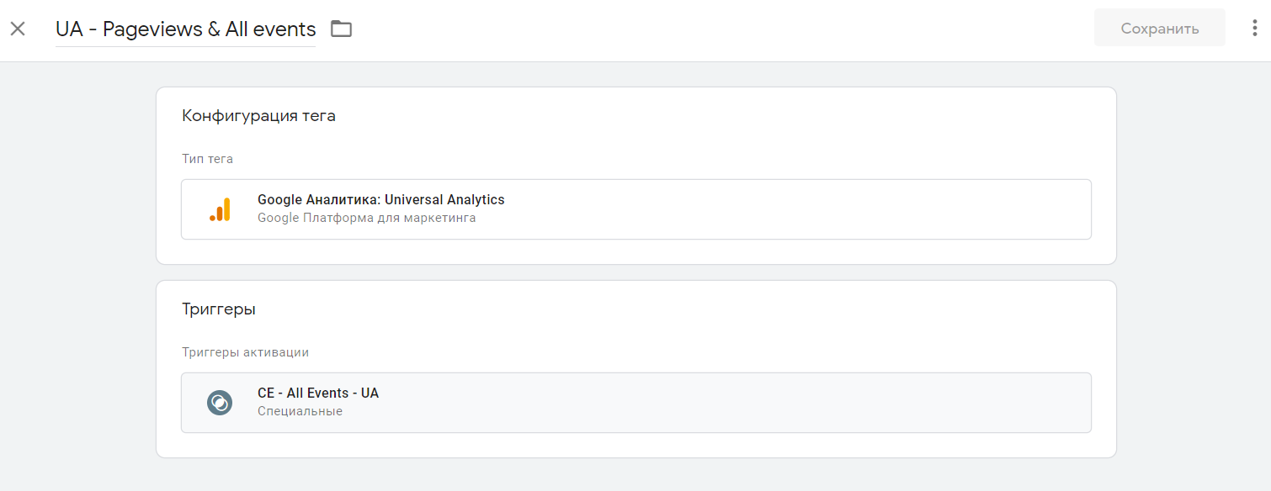Image resolution: width=1271 pixels, height=491 pixels.
Task: Edit the tag name 'UA - Pageviews & All events'
Action: point(185,29)
